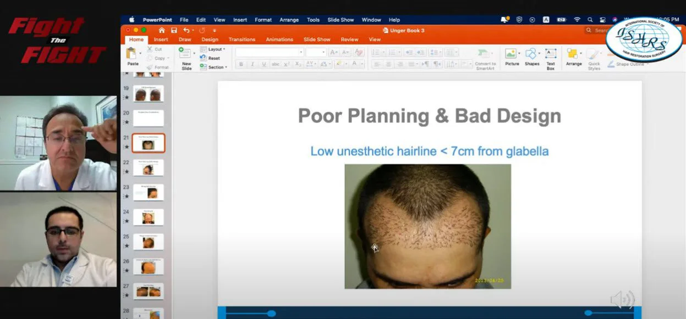The height and width of the screenshot is (319, 686).
Task: Open the Slide Show menu in the menu bar
Action: [x=341, y=20]
